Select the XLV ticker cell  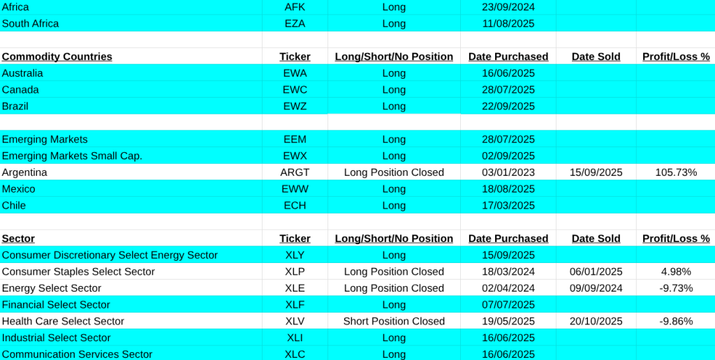coord(295,322)
